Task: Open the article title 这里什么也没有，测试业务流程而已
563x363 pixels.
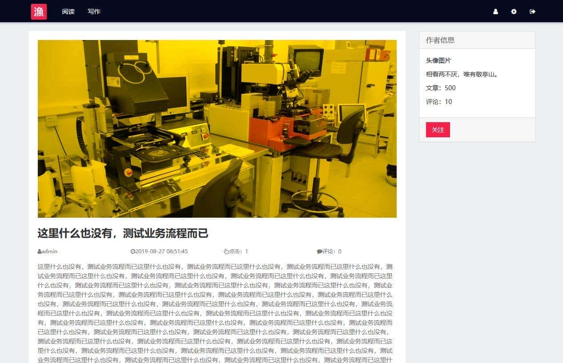Action: pyautogui.click(x=123, y=233)
